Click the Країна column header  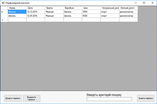pos(54,8)
